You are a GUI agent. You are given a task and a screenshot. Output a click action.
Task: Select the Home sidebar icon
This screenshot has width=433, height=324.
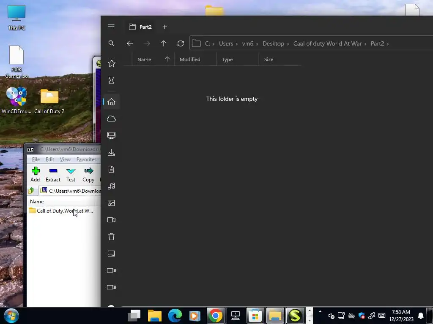(111, 102)
